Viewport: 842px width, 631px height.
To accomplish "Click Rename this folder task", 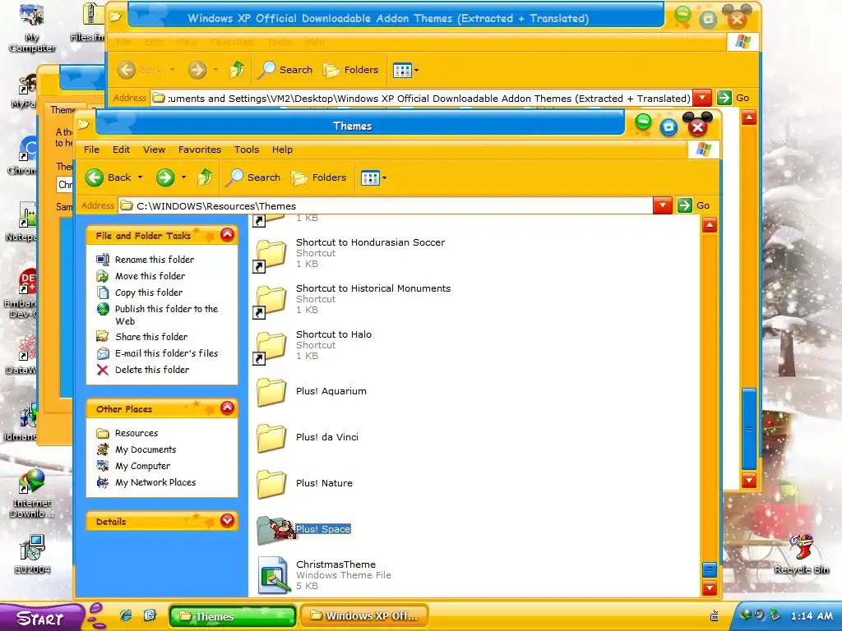I will (155, 260).
